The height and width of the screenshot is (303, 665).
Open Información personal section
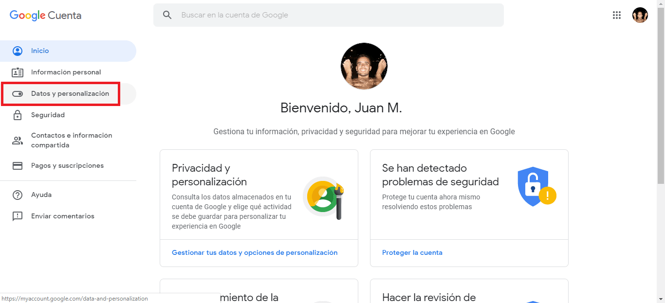point(68,72)
